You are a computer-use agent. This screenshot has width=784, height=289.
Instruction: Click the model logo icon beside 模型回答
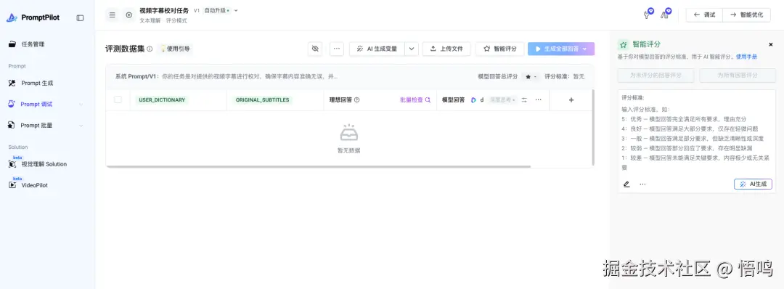point(473,100)
